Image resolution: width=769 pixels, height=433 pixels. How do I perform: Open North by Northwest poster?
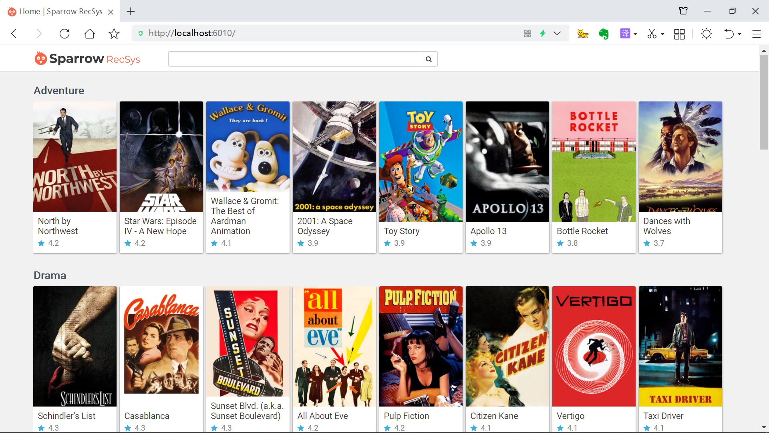(x=75, y=157)
